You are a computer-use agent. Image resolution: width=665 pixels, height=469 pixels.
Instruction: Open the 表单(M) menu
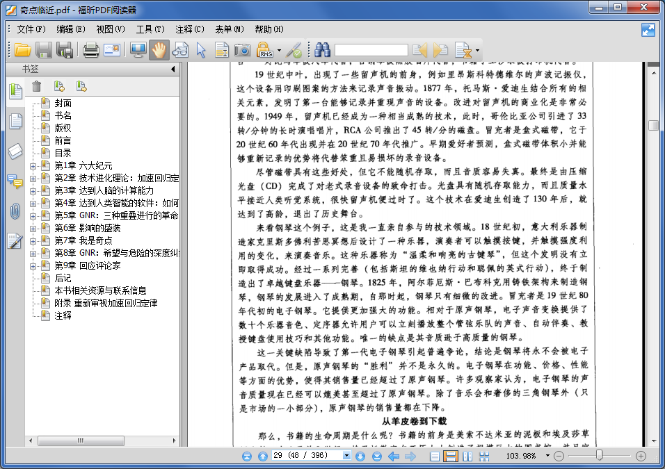tap(230, 29)
